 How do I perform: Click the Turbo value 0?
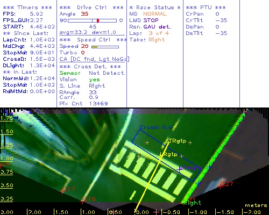(x=83, y=53)
